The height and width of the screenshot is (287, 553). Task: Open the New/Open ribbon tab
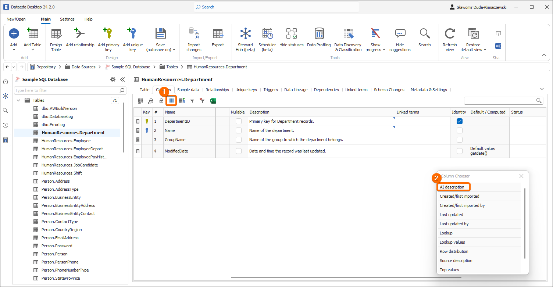tap(16, 19)
